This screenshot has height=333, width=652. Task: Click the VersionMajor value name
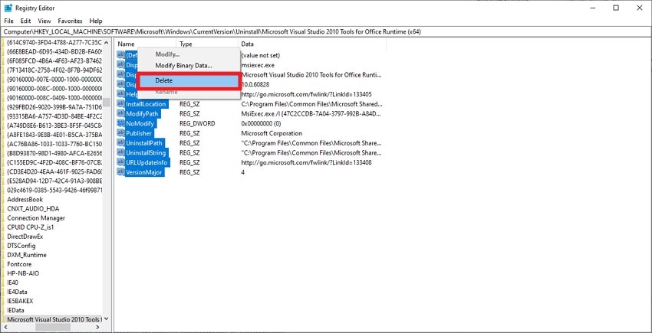144,172
